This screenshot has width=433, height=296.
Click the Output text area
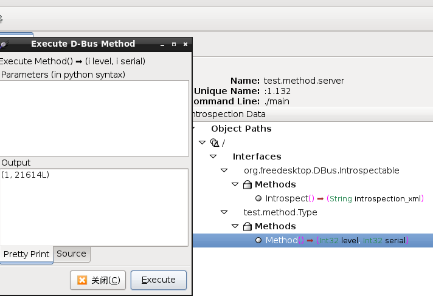pyautogui.click(x=94, y=207)
